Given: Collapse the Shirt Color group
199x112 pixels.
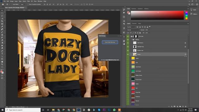Looking at the screenshot, I should (x=130, y=36).
